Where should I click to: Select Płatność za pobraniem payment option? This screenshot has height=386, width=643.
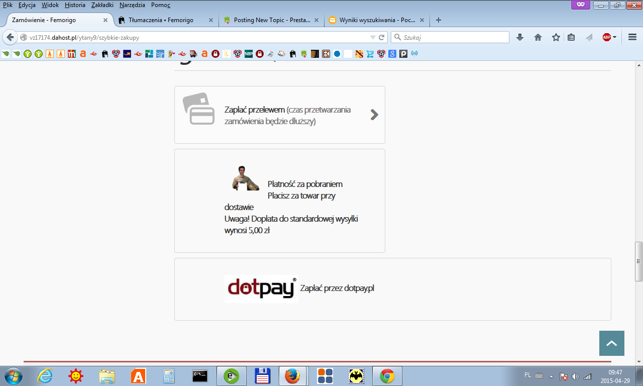(x=280, y=201)
